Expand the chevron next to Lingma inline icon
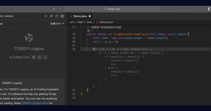Viewport: 211px width, 111px height. click(x=92, y=31)
